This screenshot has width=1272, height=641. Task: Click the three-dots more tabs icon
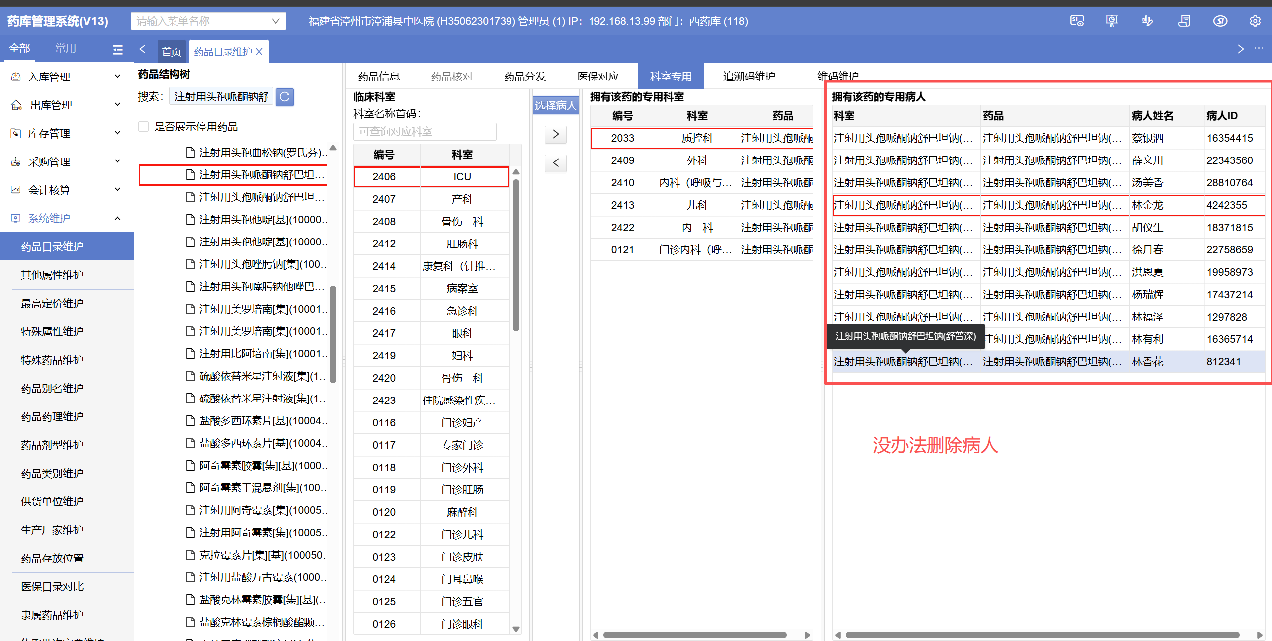(x=1259, y=49)
